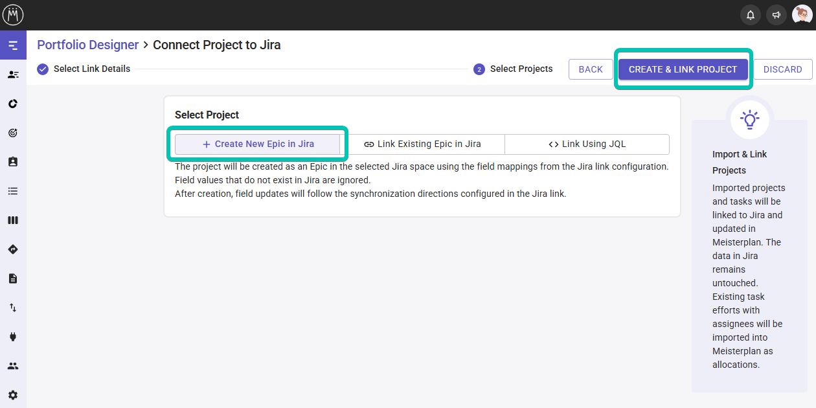816x408 pixels.
Task: Open the settings gear in the sidebar
Action: click(13, 395)
